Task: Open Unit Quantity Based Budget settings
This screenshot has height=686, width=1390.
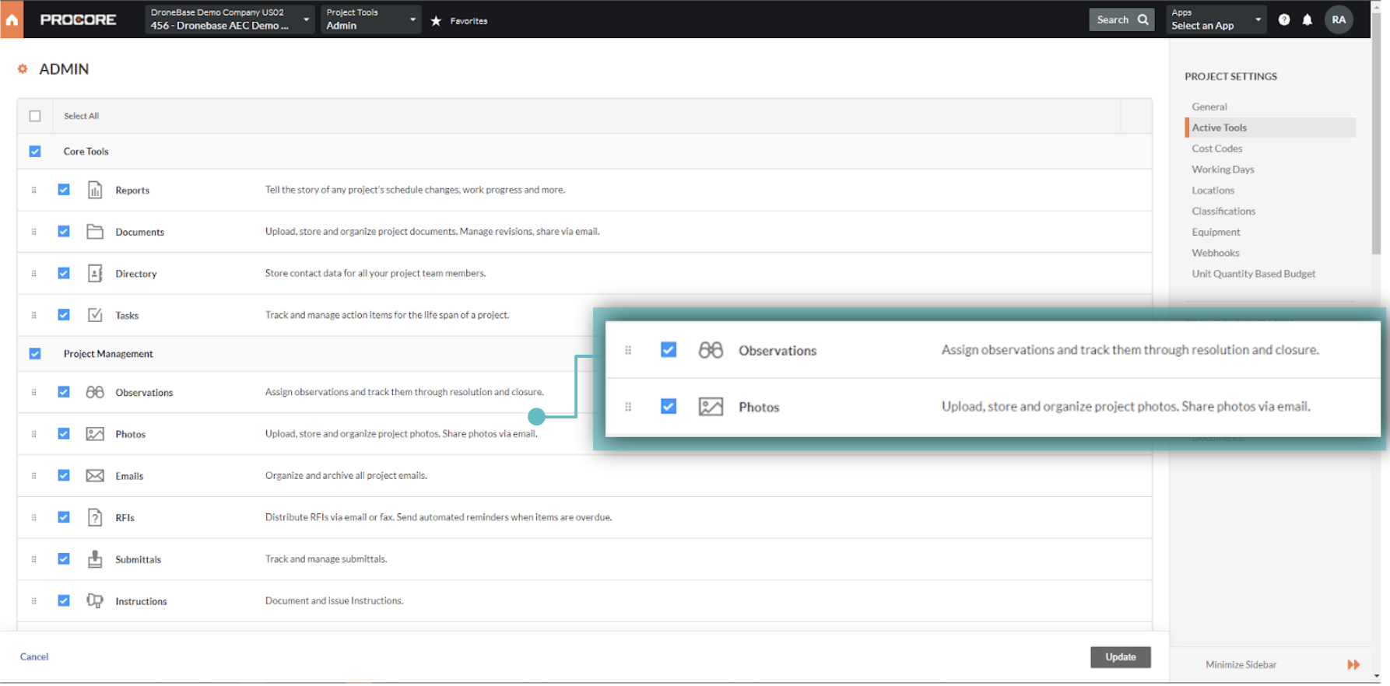Action: [1254, 274]
